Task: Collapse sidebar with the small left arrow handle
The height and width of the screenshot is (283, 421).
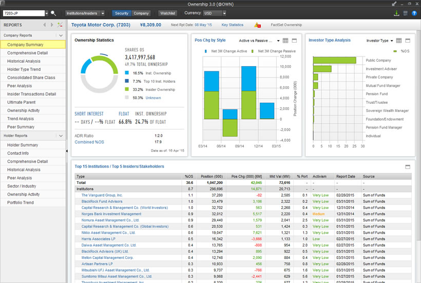Action: point(67,151)
